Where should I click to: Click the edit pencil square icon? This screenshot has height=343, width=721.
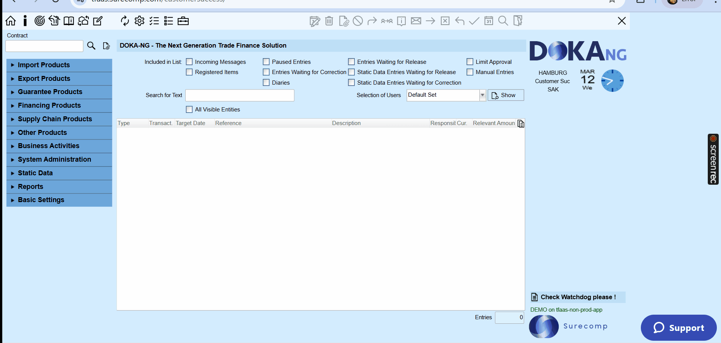(x=98, y=21)
